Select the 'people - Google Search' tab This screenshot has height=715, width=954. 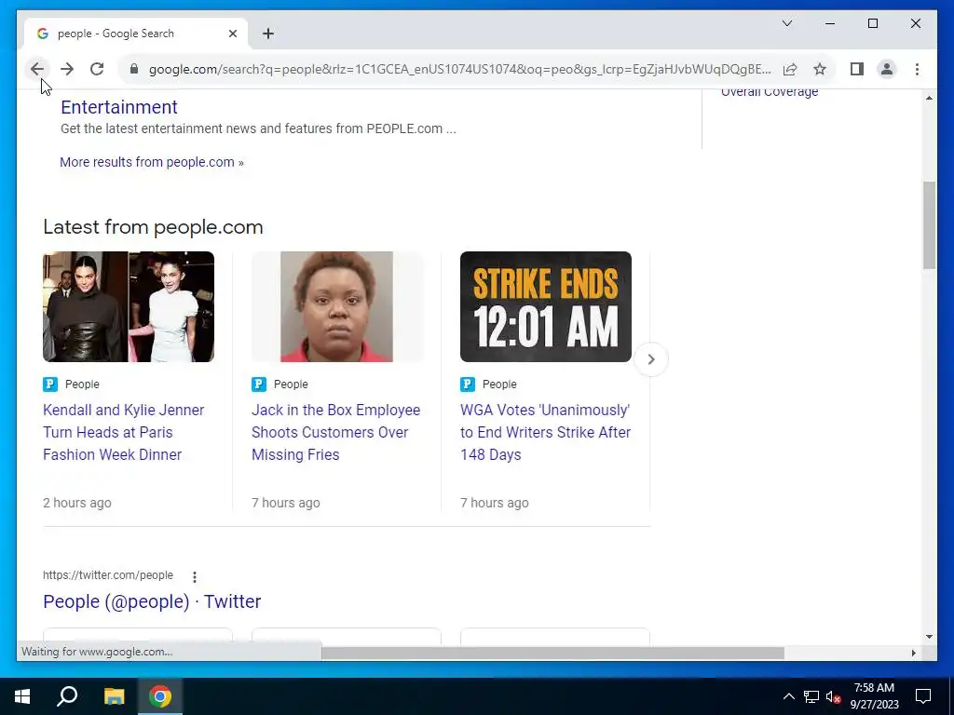pyautogui.click(x=136, y=34)
